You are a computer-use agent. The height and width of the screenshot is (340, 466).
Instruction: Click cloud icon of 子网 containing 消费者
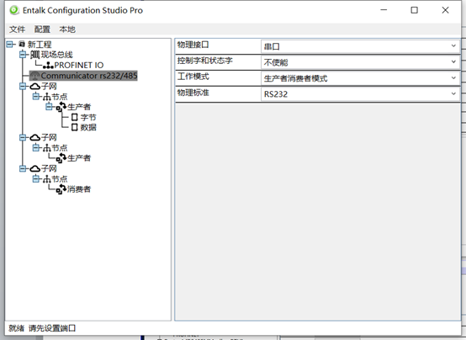pyautogui.click(x=34, y=168)
